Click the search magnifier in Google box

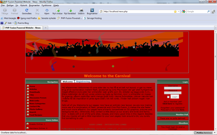[x=208, y=12]
